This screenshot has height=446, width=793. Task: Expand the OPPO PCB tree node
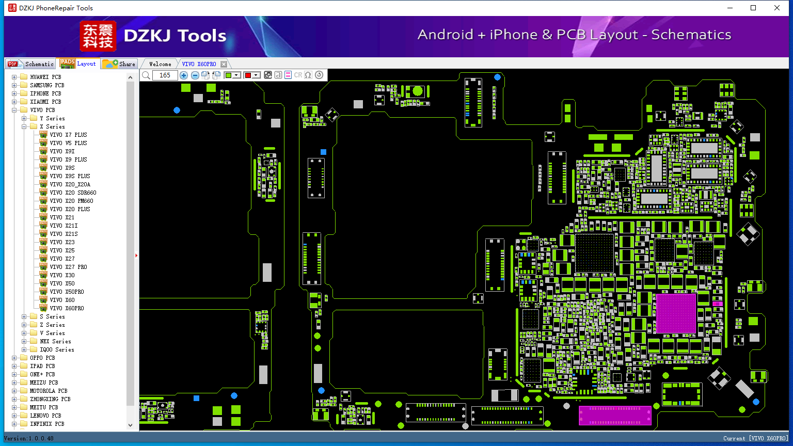[x=14, y=358]
